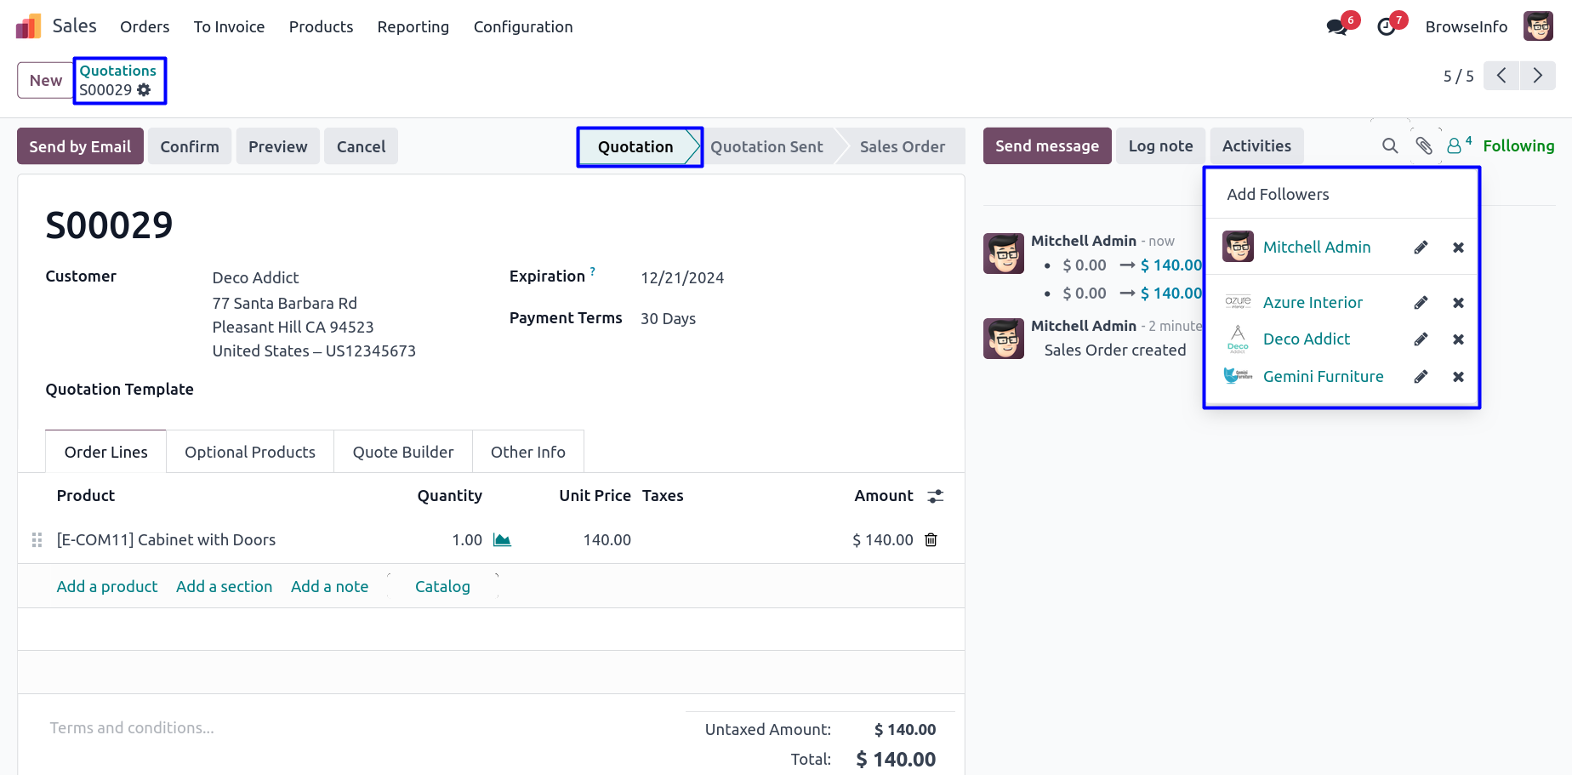
Task: Click the Send by Email button
Action: click(x=80, y=146)
